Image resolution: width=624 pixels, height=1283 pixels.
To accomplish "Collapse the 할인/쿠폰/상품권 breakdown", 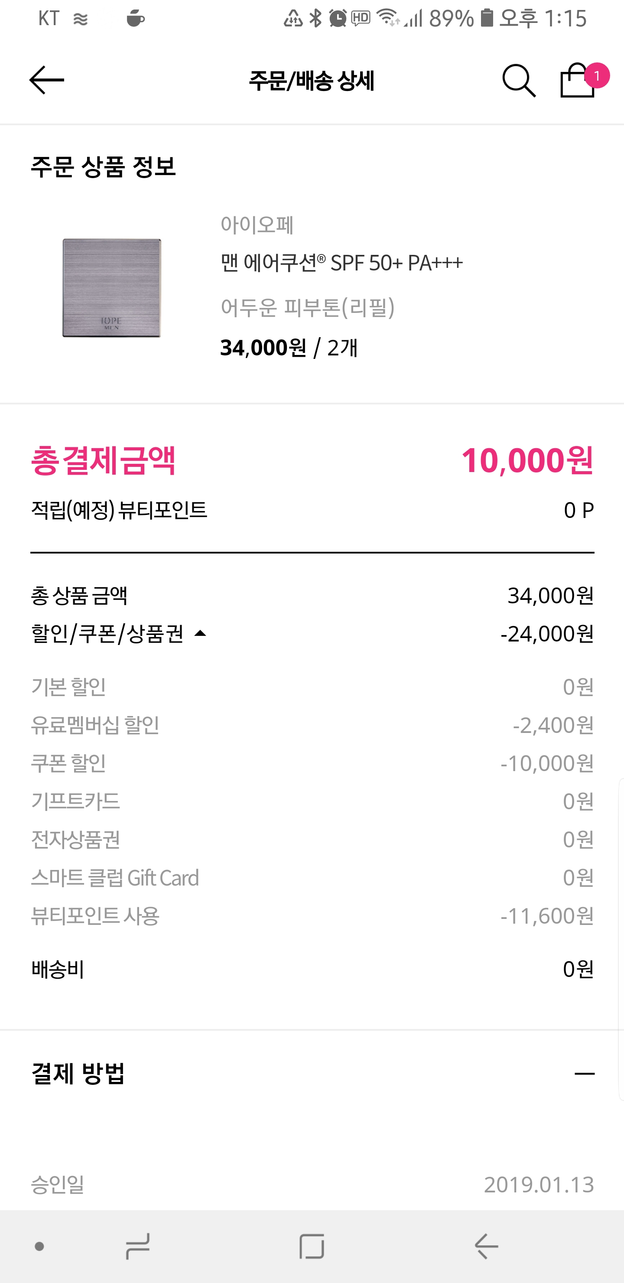I will tap(200, 634).
